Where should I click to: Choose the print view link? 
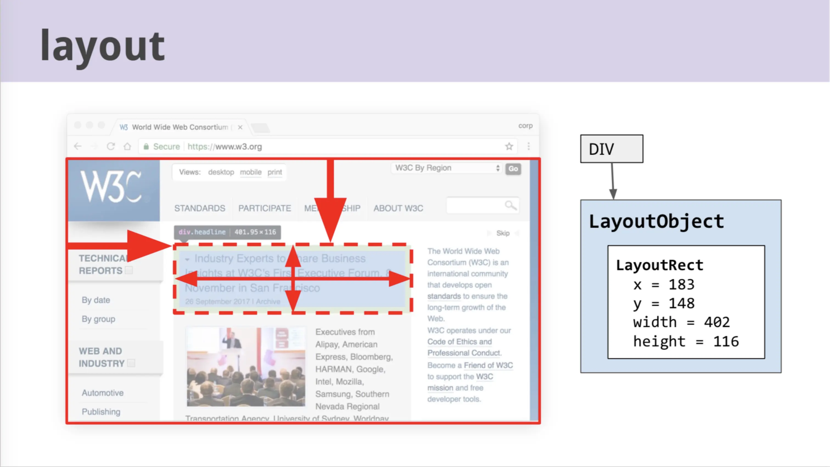(x=274, y=172)
